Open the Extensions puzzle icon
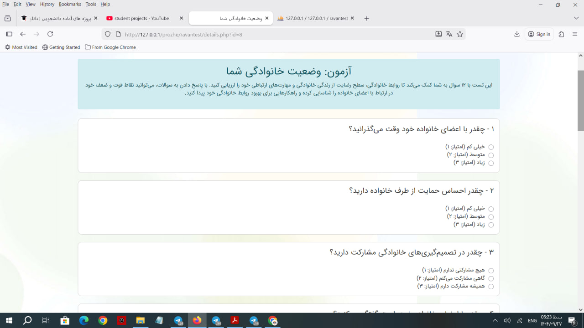The height and width of the screenshot is (328, 584). coord(561,34)
